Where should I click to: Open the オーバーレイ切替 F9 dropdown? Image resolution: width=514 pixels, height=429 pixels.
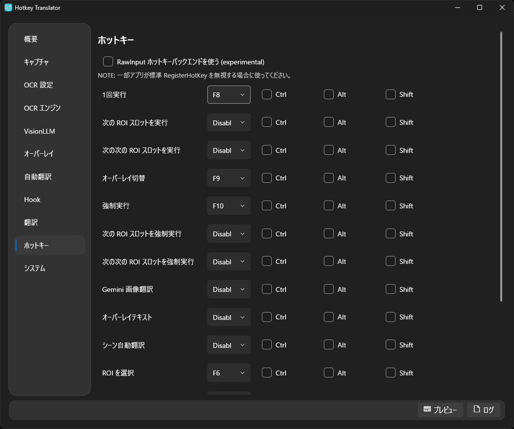(229, 178)
